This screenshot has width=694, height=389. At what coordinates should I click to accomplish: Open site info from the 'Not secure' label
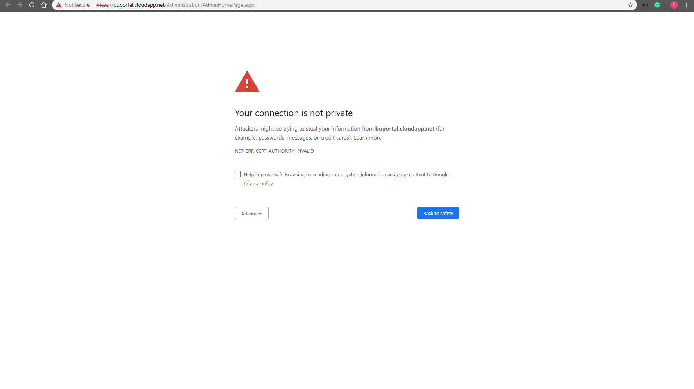[x=77, y=5]
